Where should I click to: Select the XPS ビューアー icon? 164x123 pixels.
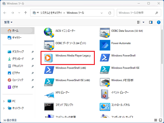49,95
